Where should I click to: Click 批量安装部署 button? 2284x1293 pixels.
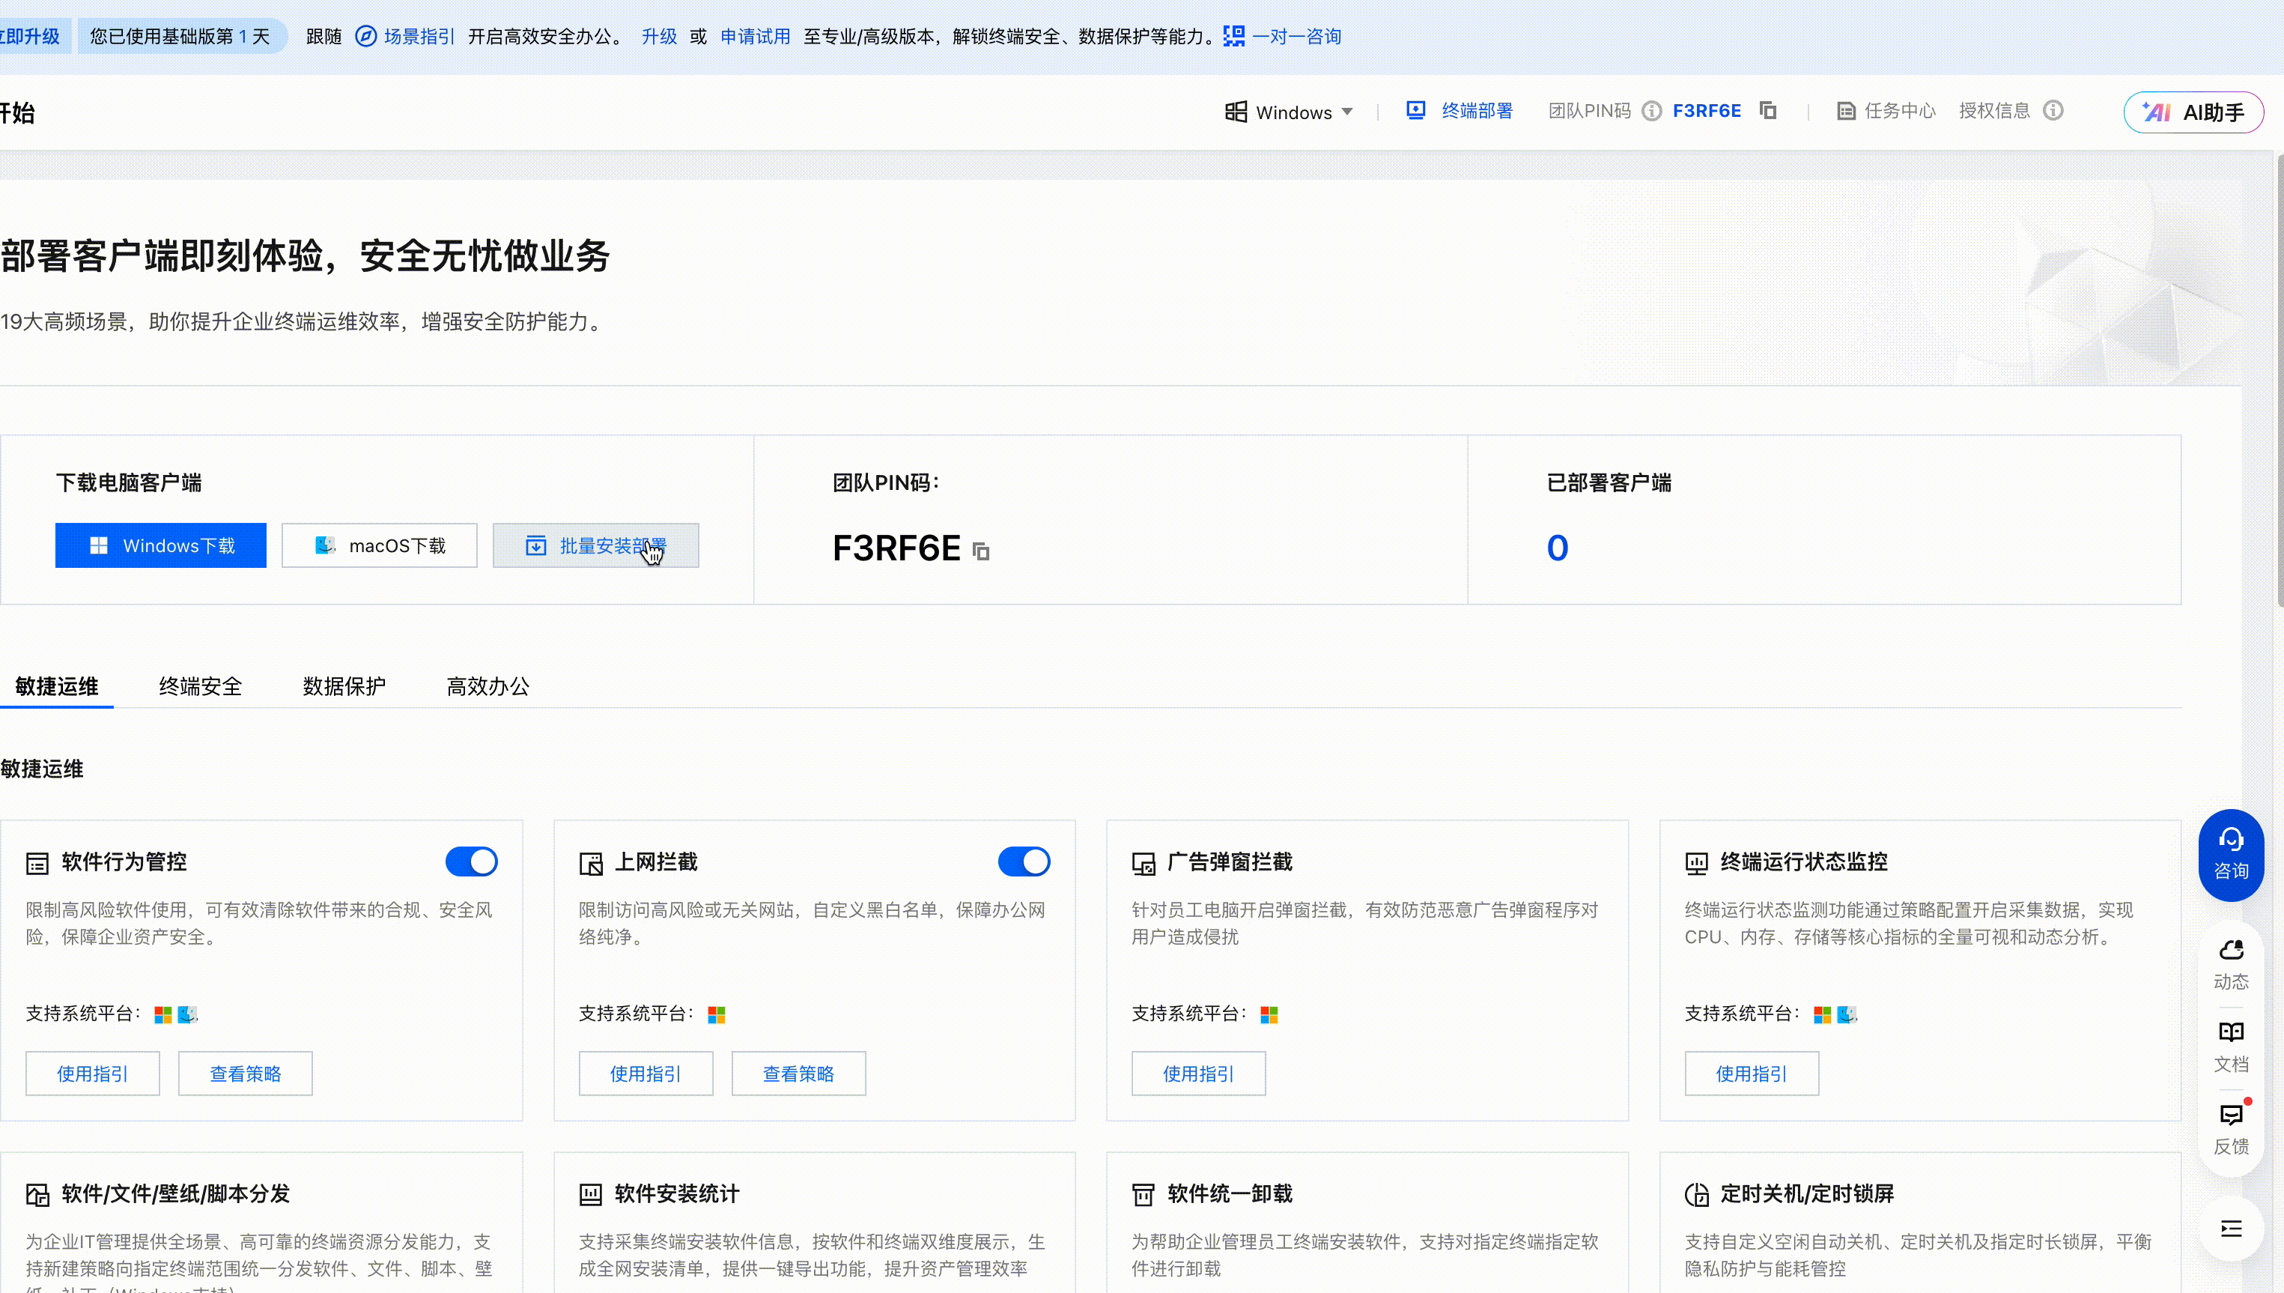595,545
